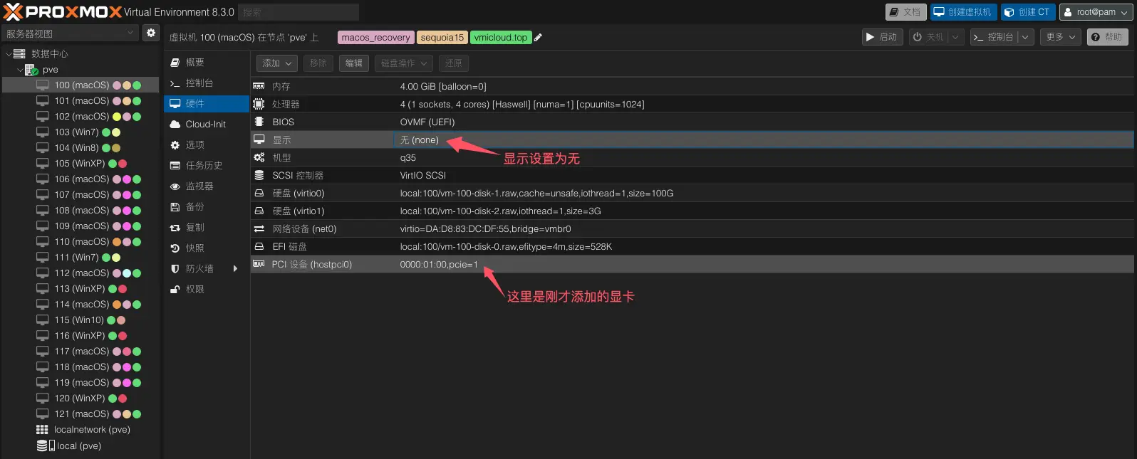
Task: Click the localnetwork (pve) grid icon
Action: coord(42,430)
